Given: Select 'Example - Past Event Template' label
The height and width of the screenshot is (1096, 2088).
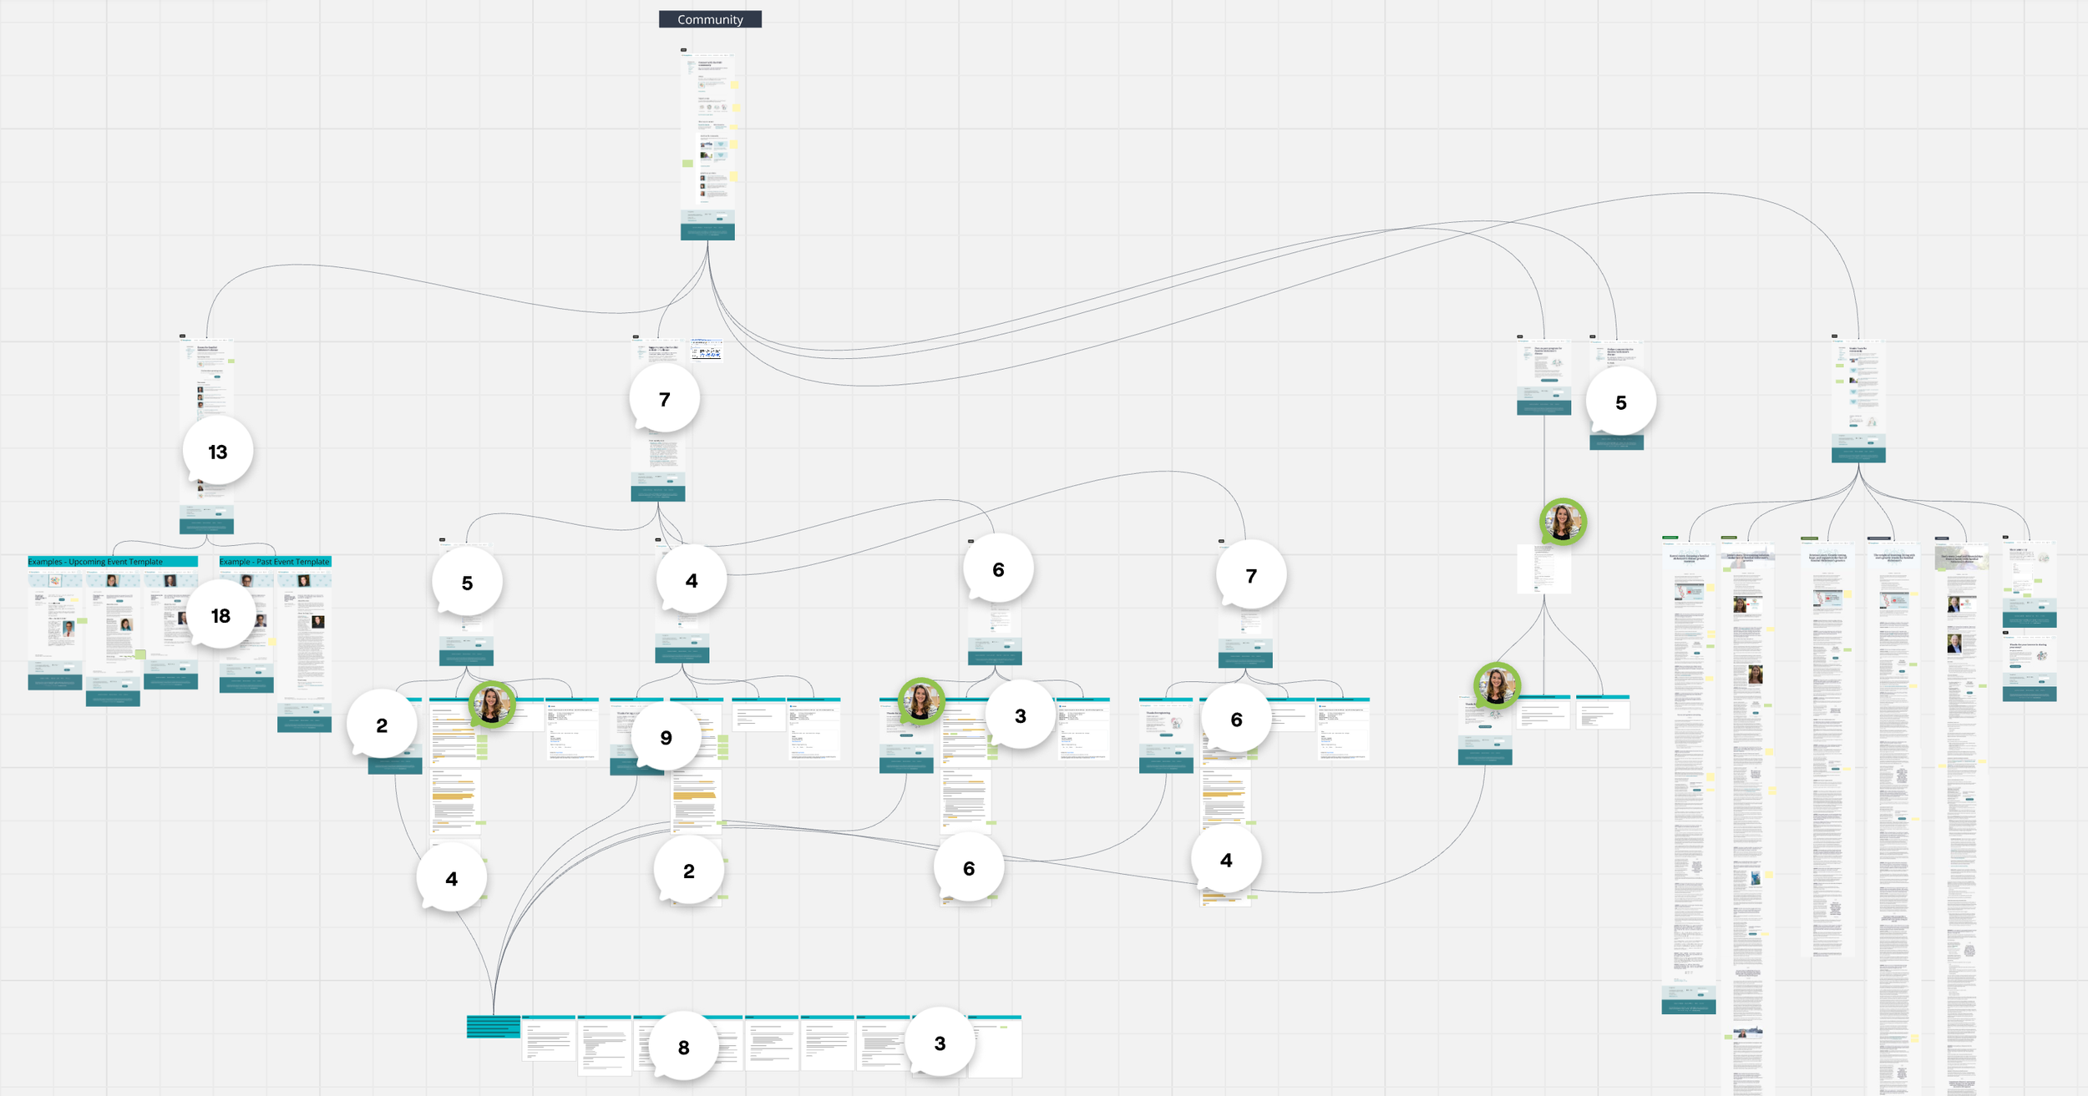Looking at the screenshot, I should point(275,562).
